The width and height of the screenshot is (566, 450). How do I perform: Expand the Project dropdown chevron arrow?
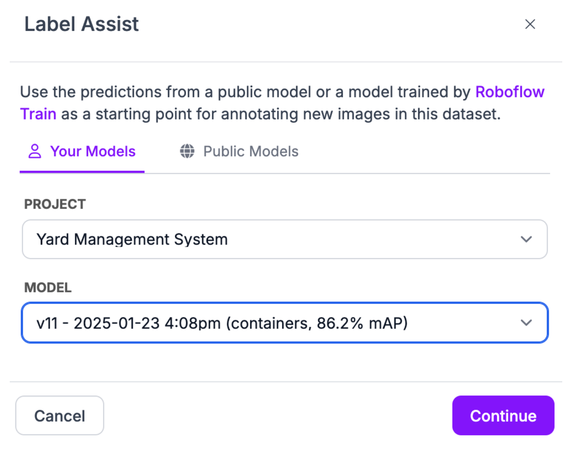[x=526, y=239]
